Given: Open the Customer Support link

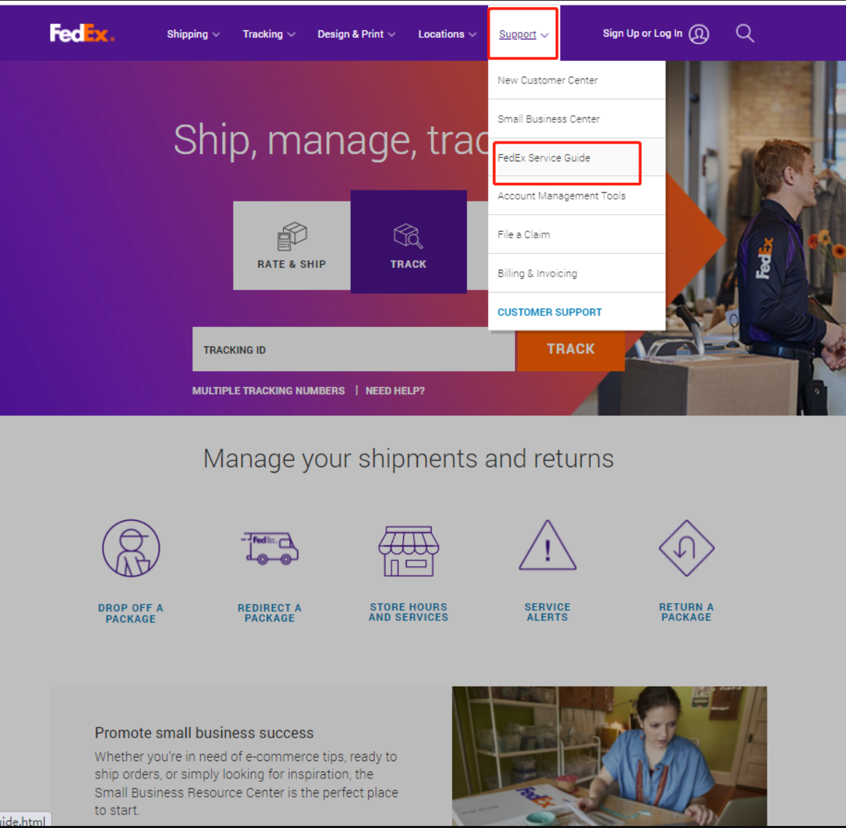Looking at the screenshot, I should click(550, 312).
